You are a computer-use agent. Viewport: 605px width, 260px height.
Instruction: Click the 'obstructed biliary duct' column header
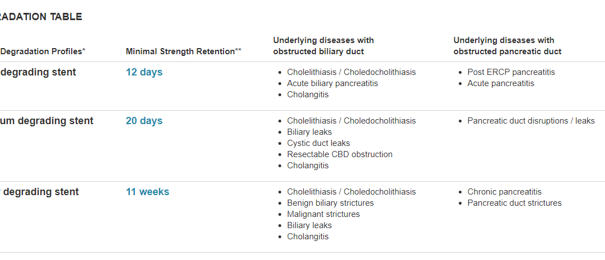(323, 46)
